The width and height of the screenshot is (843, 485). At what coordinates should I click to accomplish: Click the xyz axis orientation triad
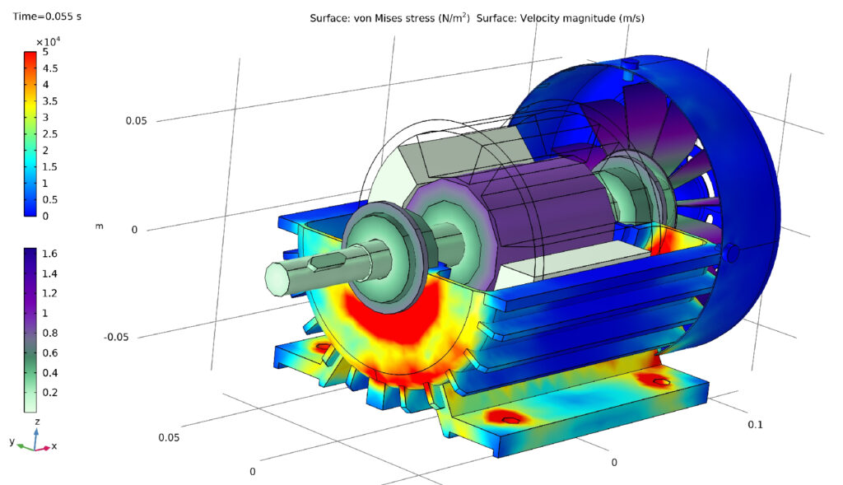click(x=33, y=436)
